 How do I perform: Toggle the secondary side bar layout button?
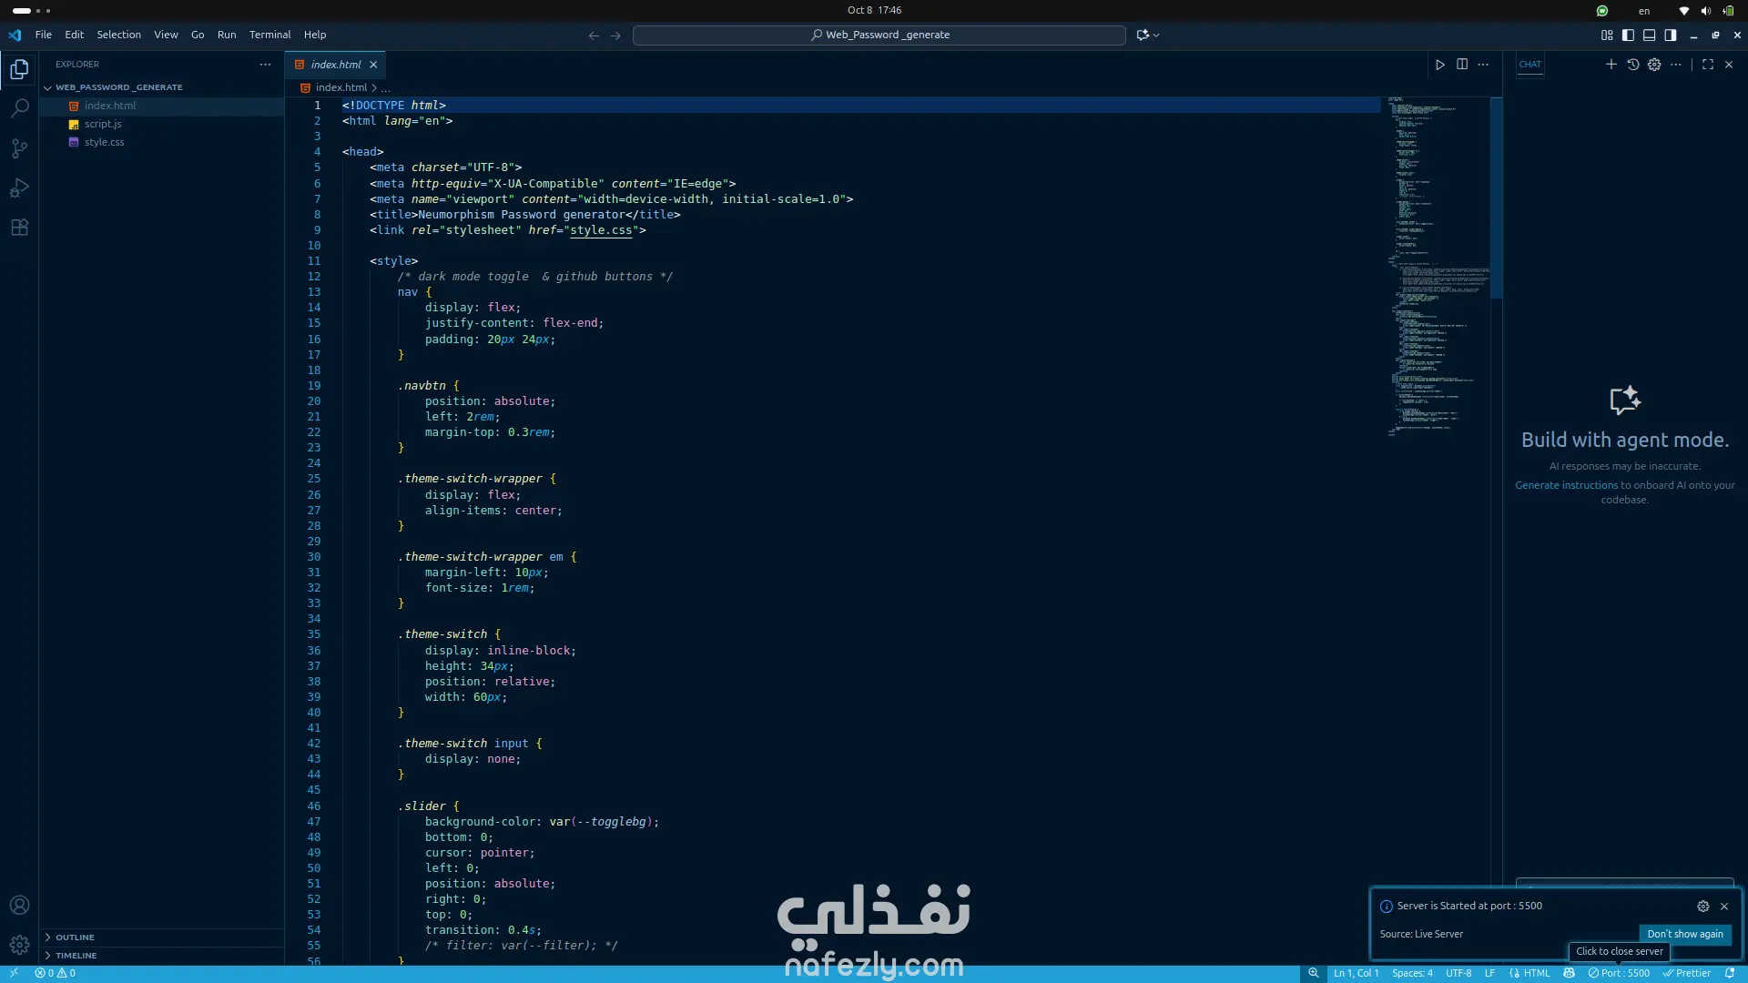click(1671, 35)
